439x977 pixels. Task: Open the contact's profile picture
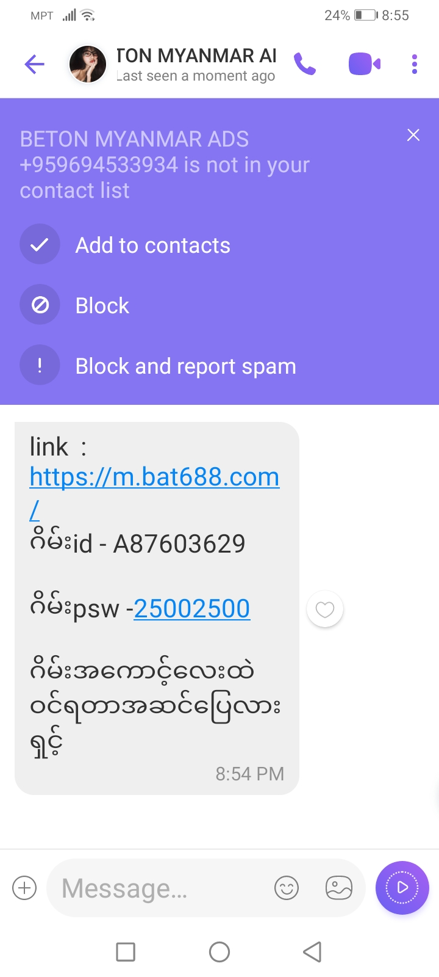point(88,64)
